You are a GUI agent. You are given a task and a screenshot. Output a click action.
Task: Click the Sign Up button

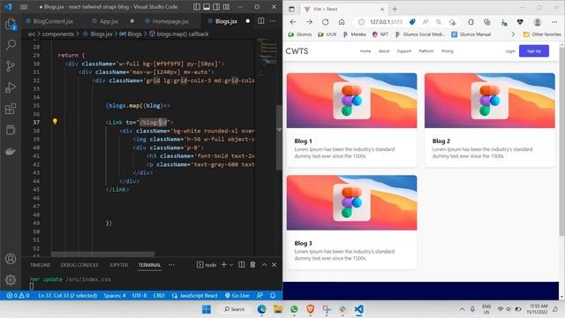[533, 51]
